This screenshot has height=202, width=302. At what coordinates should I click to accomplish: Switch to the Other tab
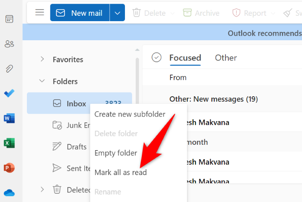pyautogui.click(x=226, y=58)
